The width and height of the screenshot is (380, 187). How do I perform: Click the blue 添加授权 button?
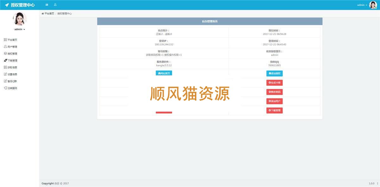[274, 73]
